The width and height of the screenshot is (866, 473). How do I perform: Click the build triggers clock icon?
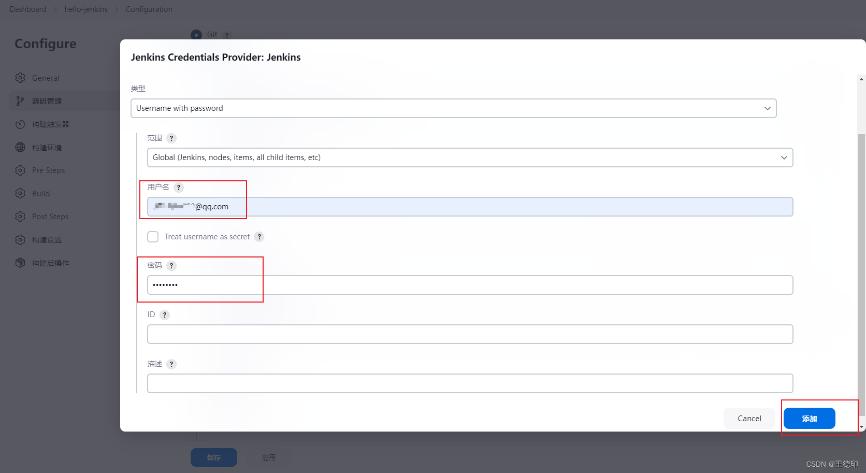pyautogui.click(x=20, y=124)
